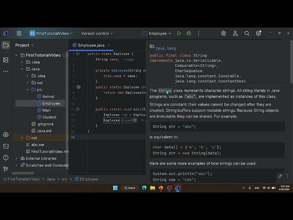Open File Explorer from taskbar
Viewport: 293px width, 220px height.
(152, 188)
